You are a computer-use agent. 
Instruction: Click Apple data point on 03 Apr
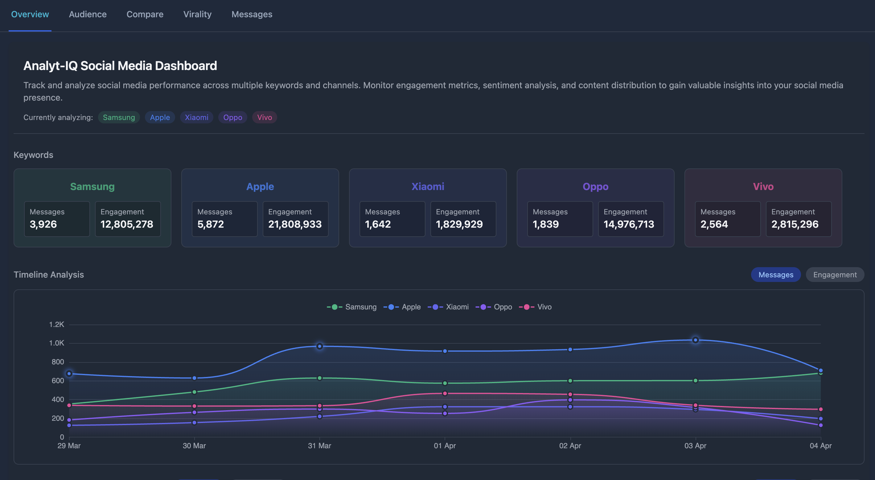[695, 340]
